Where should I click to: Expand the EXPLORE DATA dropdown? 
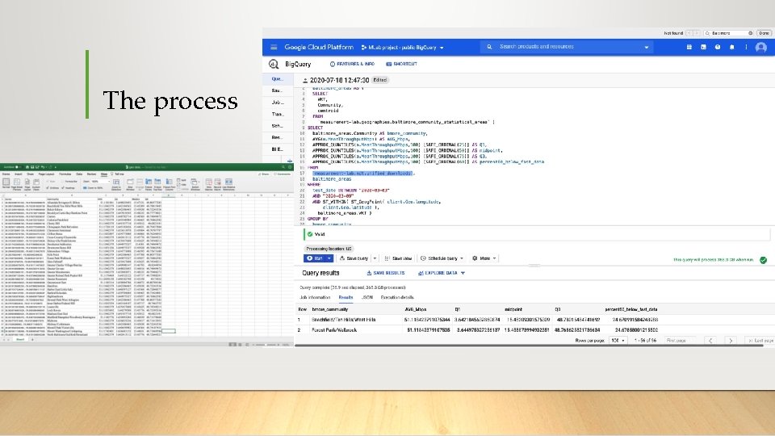[442, 273]
